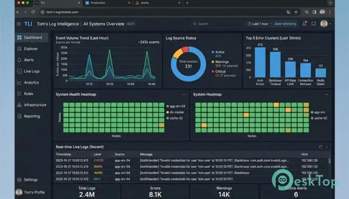Open the hamburger menu beside TLI logo
The height and width of the screenshot is (199, 349).
coord(19,24)
